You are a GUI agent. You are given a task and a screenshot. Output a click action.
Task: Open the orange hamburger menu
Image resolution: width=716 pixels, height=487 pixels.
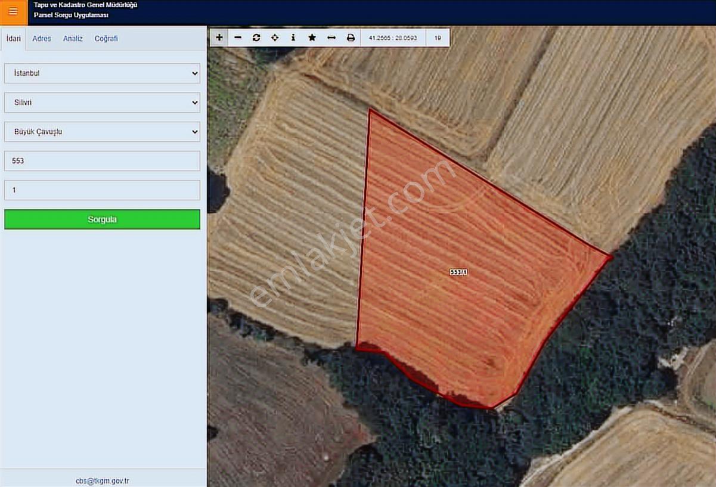point(13,11)
